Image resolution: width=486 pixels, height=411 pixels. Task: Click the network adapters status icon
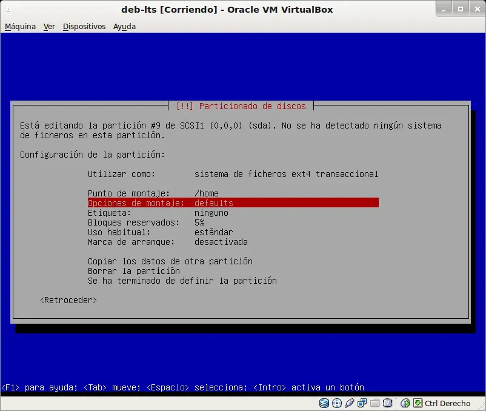point(362,403)
